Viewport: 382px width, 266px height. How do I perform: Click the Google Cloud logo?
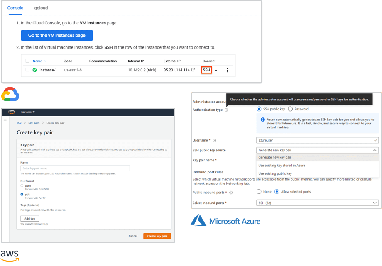pos(10,94)
